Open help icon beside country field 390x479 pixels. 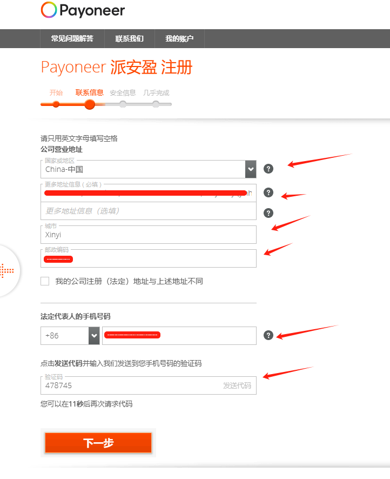[268, 169]
